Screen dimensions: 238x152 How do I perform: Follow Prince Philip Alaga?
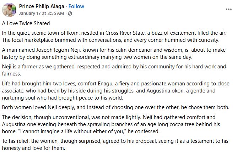(x=76, y=6)
